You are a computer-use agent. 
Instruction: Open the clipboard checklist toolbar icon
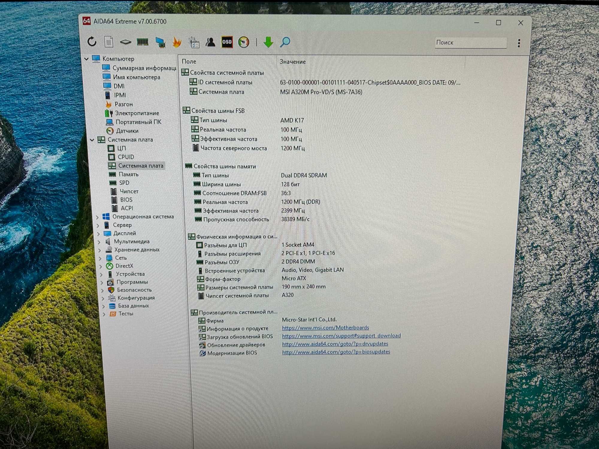click(194, 42)
